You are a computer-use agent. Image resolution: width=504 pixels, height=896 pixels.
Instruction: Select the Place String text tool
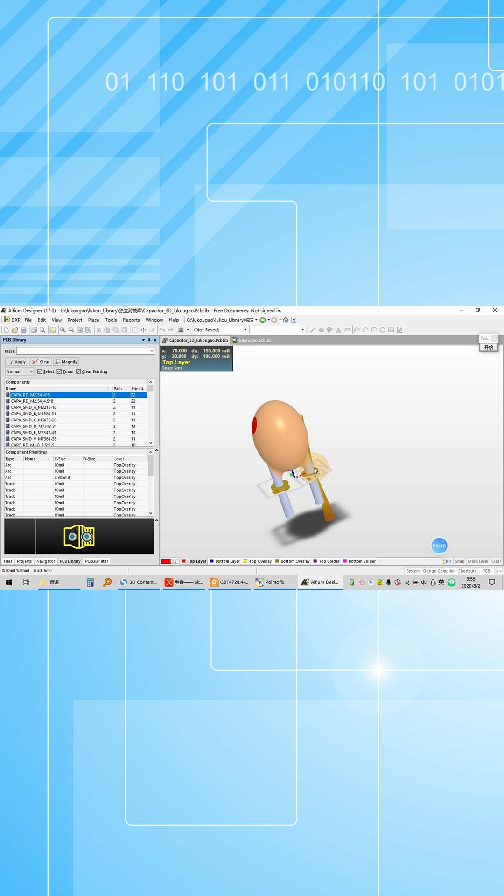(x=338, y=330)
